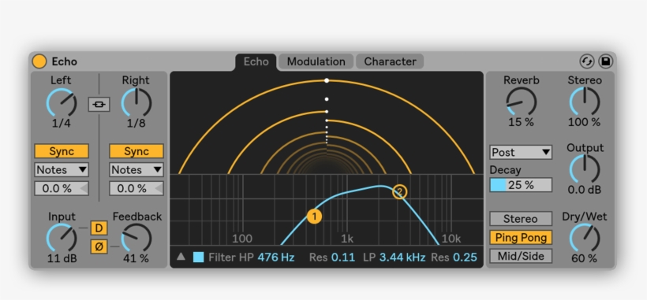Click the HP Res value 0.11
Image resolution: width=647 pixels, height=300 pixels.
[x=343, y=257]
